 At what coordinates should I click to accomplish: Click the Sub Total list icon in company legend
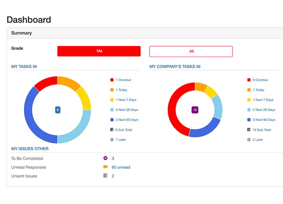click(249, 130)
